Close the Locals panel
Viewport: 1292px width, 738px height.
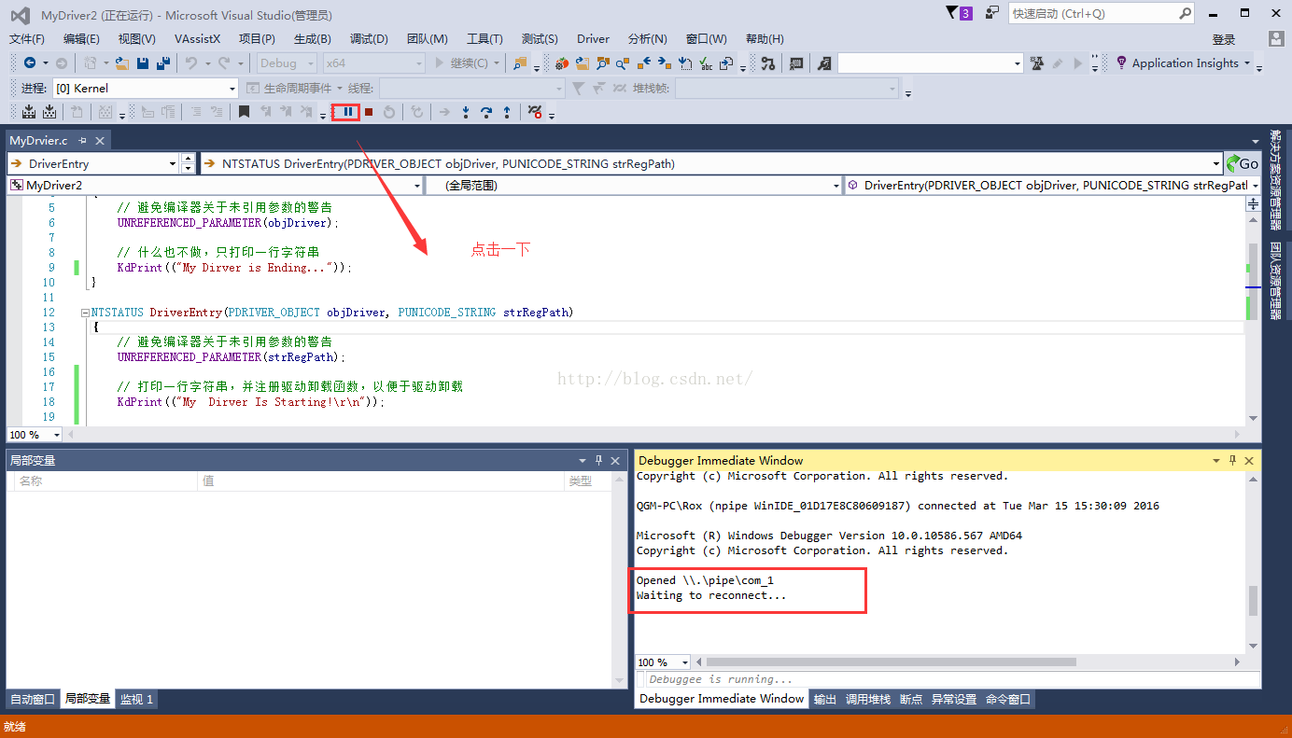pos(615,461)
